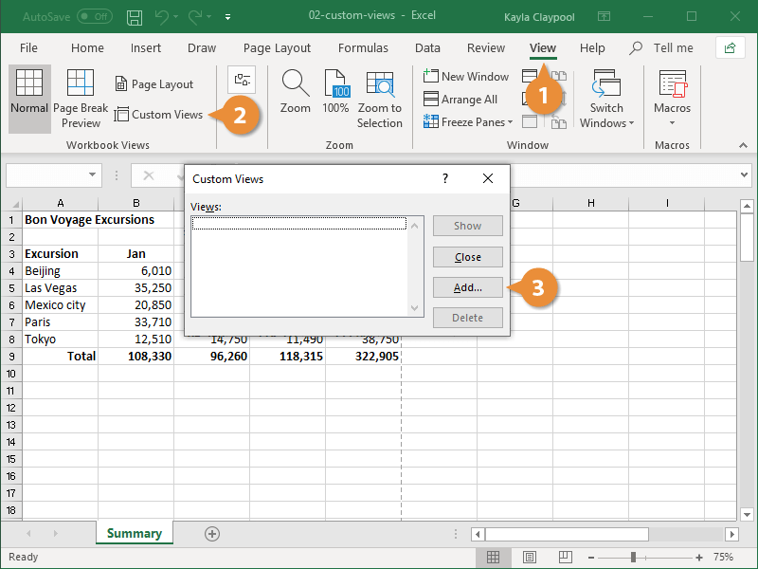Click the New sheet plus icon

(212, 534)
